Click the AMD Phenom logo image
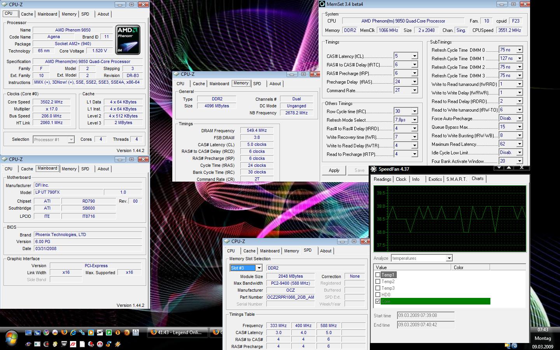 coord(128,40)
